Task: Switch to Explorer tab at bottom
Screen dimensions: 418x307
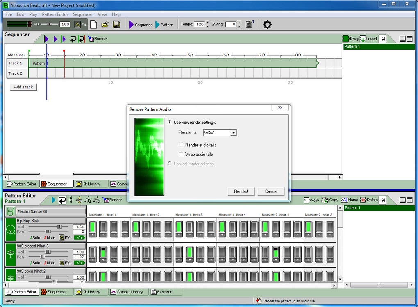Action: pos(161,292)
